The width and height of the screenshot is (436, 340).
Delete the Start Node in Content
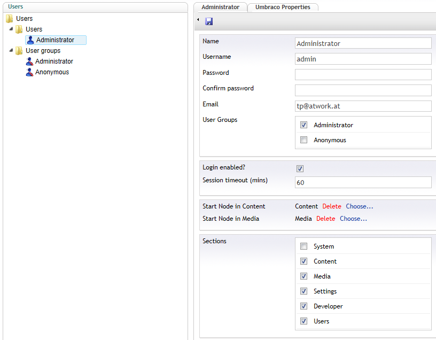pyautogui.click(x=331, y=206)
